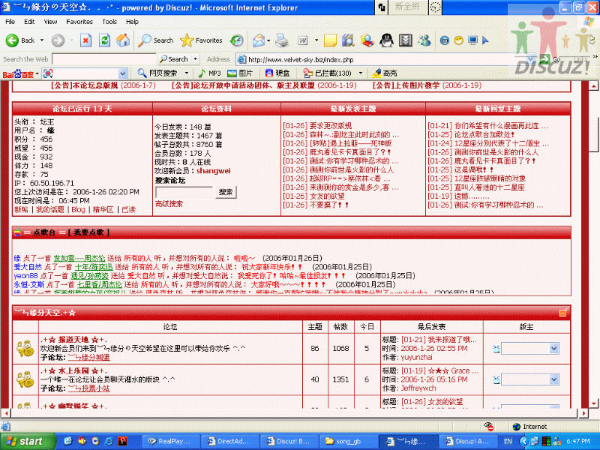The height and width of the screenshot is (450, 600).
Task: Click in the Address bar URL field
Action: coord(386,59)
